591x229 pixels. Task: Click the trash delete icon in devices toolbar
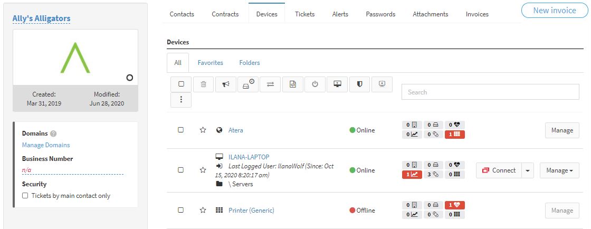(204, 84)
